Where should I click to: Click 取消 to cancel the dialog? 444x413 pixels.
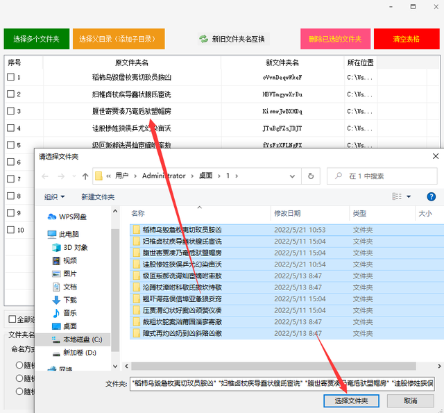410,401
